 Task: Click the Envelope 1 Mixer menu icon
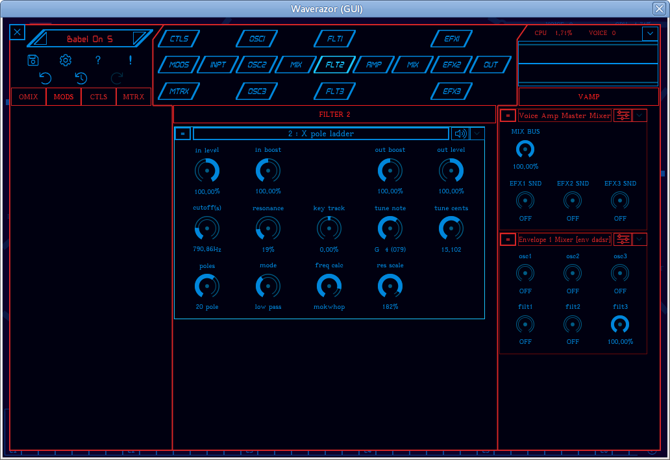coord(508,239)
